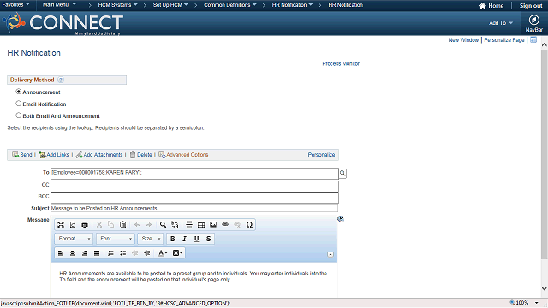Redo via the forward arrow icon
This screenshot has width=548, height=308.
click(149, 224)
